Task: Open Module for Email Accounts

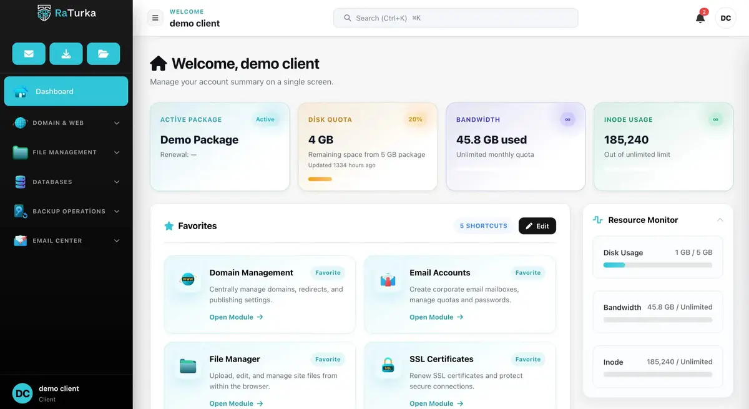Action: [x=436, y=317]
